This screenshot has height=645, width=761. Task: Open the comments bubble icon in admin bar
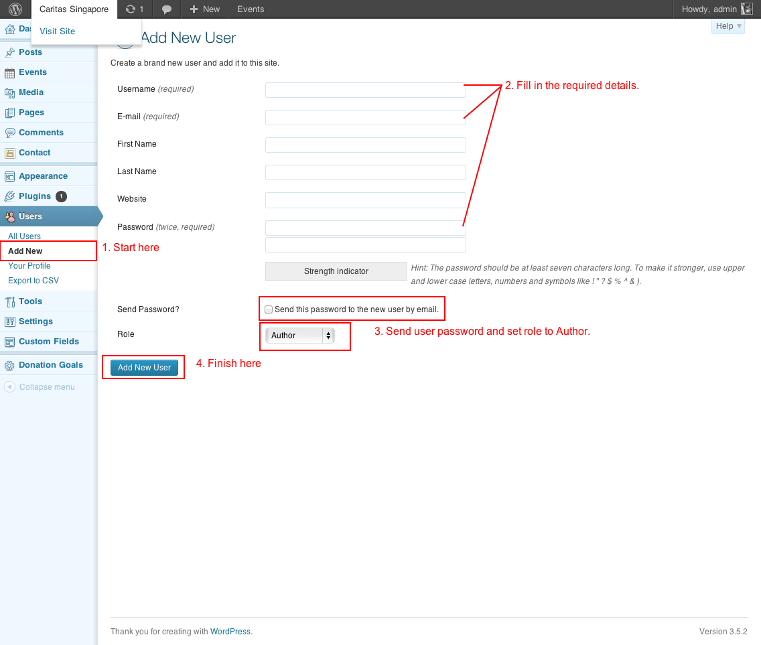pos(166,9)
